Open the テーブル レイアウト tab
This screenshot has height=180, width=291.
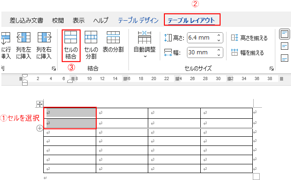(x=192, y=20)
